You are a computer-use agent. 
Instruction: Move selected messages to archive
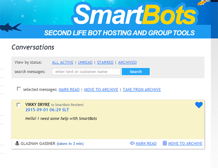101,90
